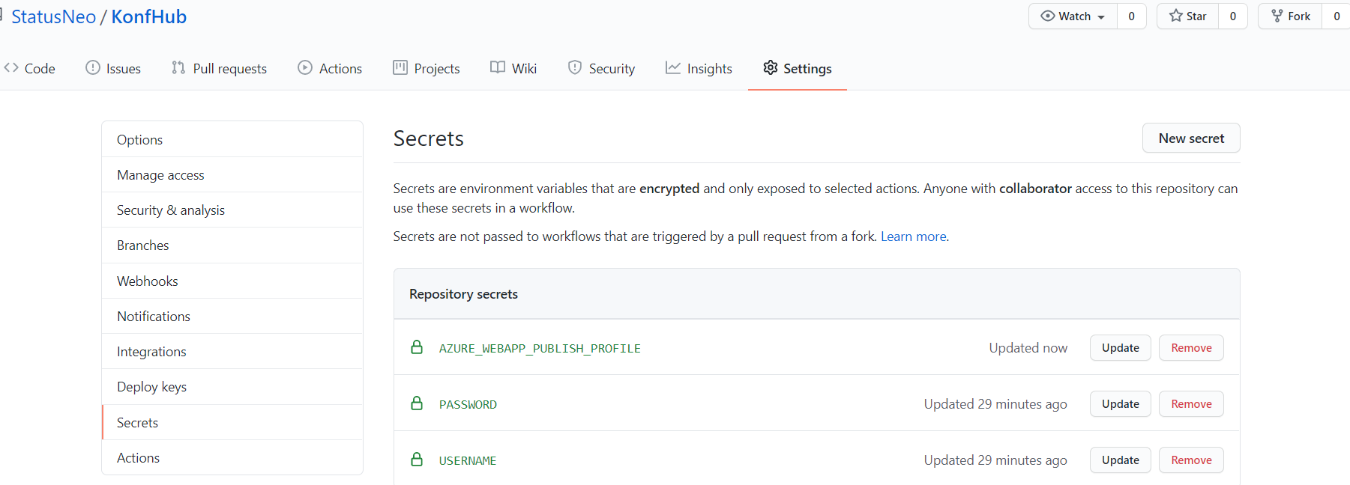Open Manage access in the sidebar
Viewport: 1350px width, 485px height.
[232, 174]
